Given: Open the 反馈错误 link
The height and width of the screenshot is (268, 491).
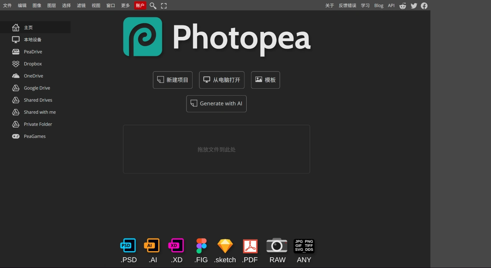Looking at the screenshot, I should coord(348,5).
